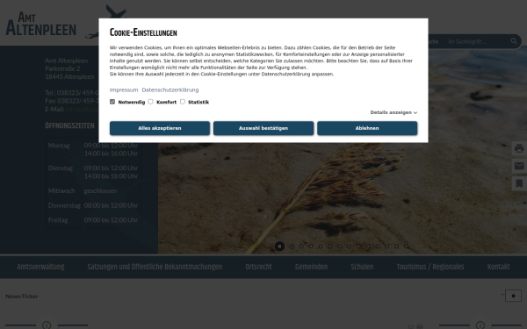Screen dimensions: 527x329
Task: Check the Komfort cookie checkbox
Action: (x=150, y=102)
